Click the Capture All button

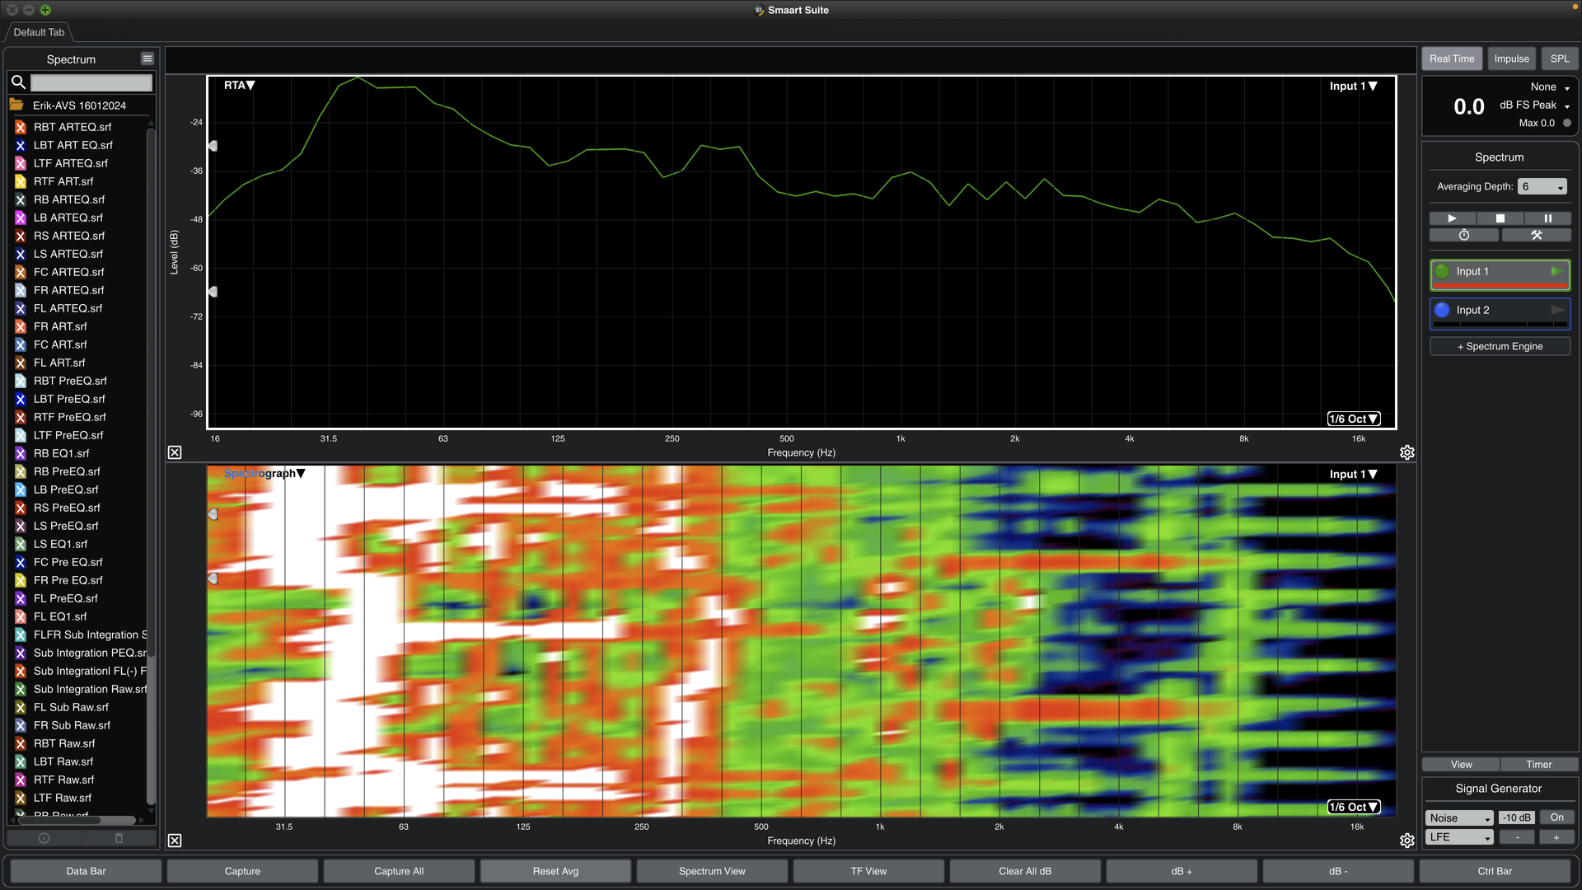399,871
